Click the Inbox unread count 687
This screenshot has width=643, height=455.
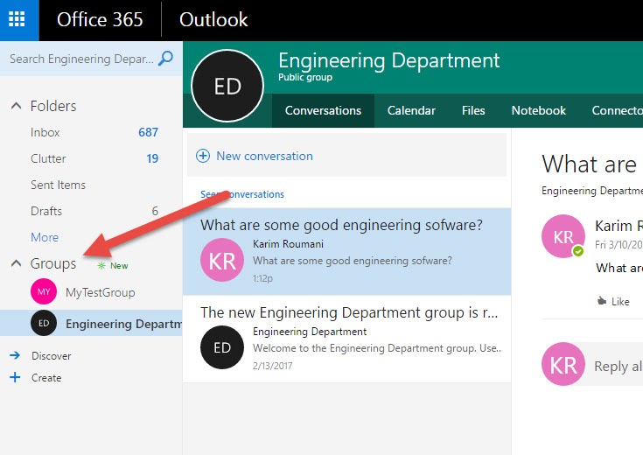pos(148,132)
